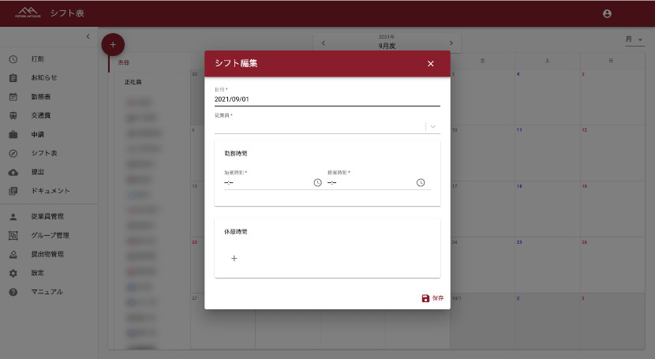
Task: Open マニュアル help in the sidebar
Action: (47, 292)
